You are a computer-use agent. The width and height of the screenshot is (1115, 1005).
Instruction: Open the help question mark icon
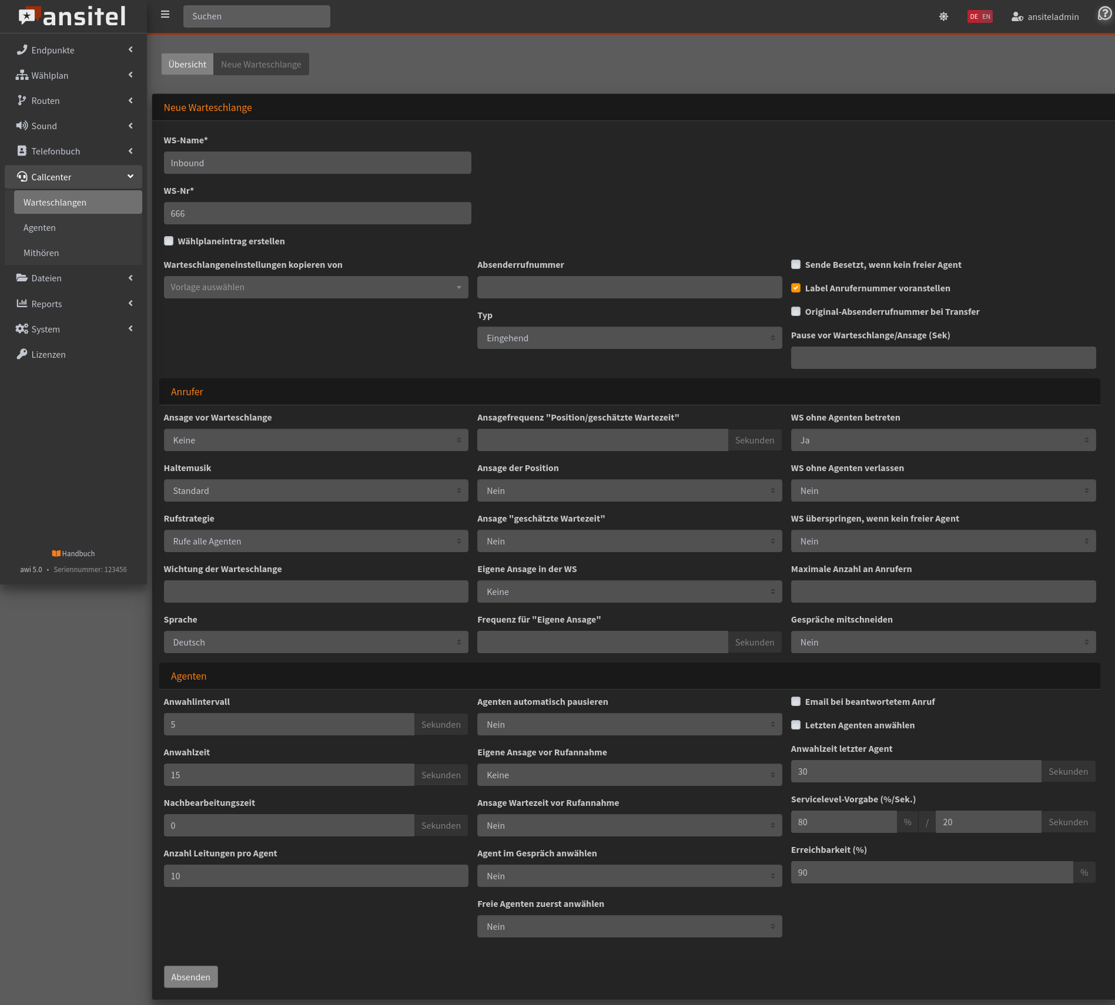coord(1104,14)
